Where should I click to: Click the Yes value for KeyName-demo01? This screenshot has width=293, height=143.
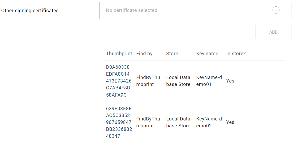230,81
